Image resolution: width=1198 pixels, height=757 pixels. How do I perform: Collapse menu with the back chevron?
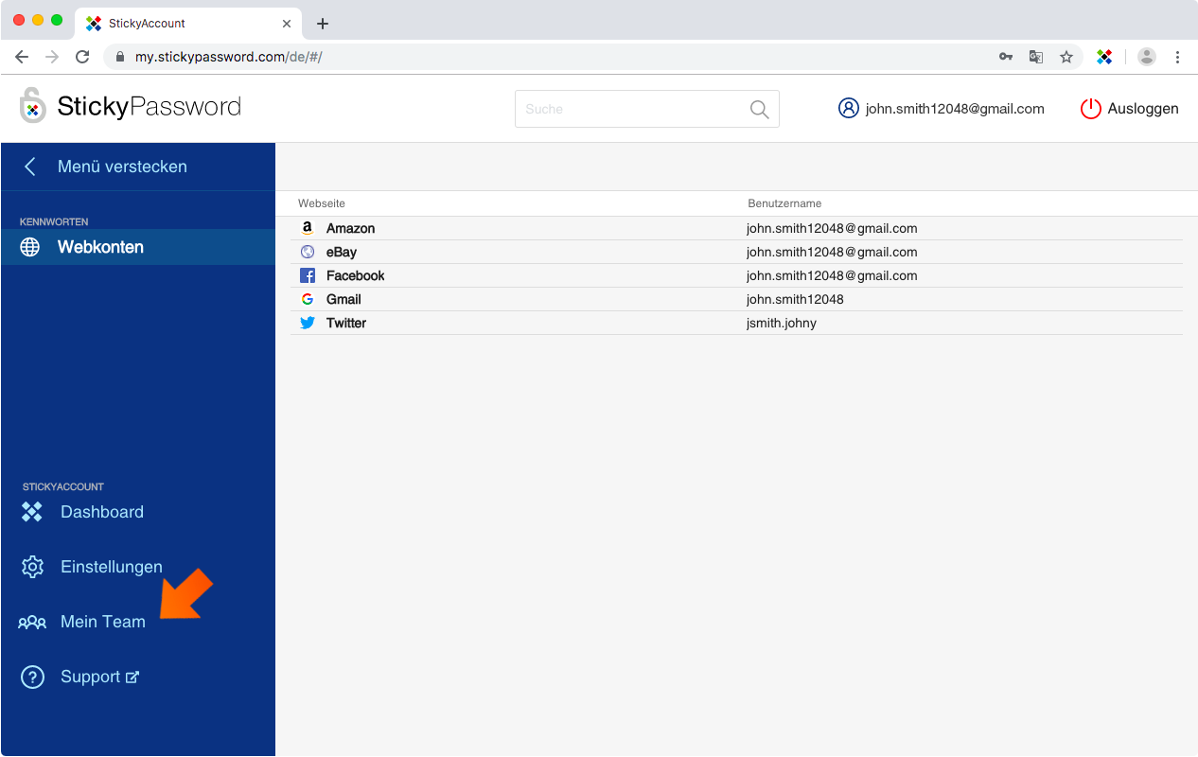click(x=30, y=167)
